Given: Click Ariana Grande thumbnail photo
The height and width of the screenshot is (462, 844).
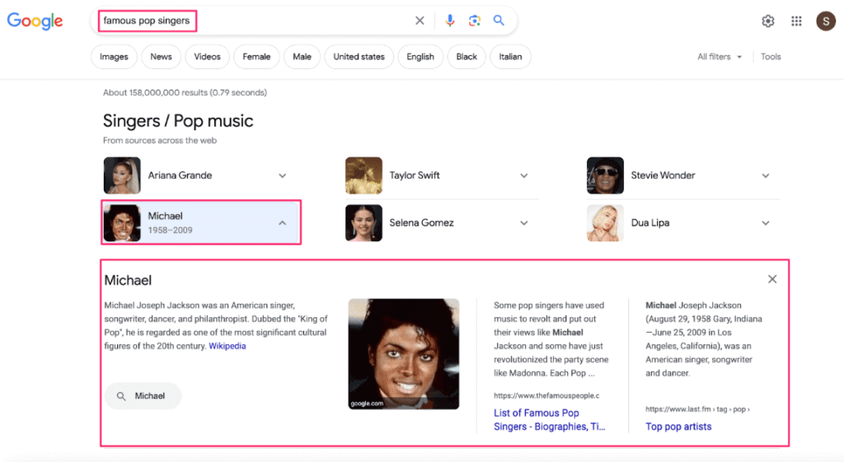Looking at the screenshot, I should (x=122, y=175).
